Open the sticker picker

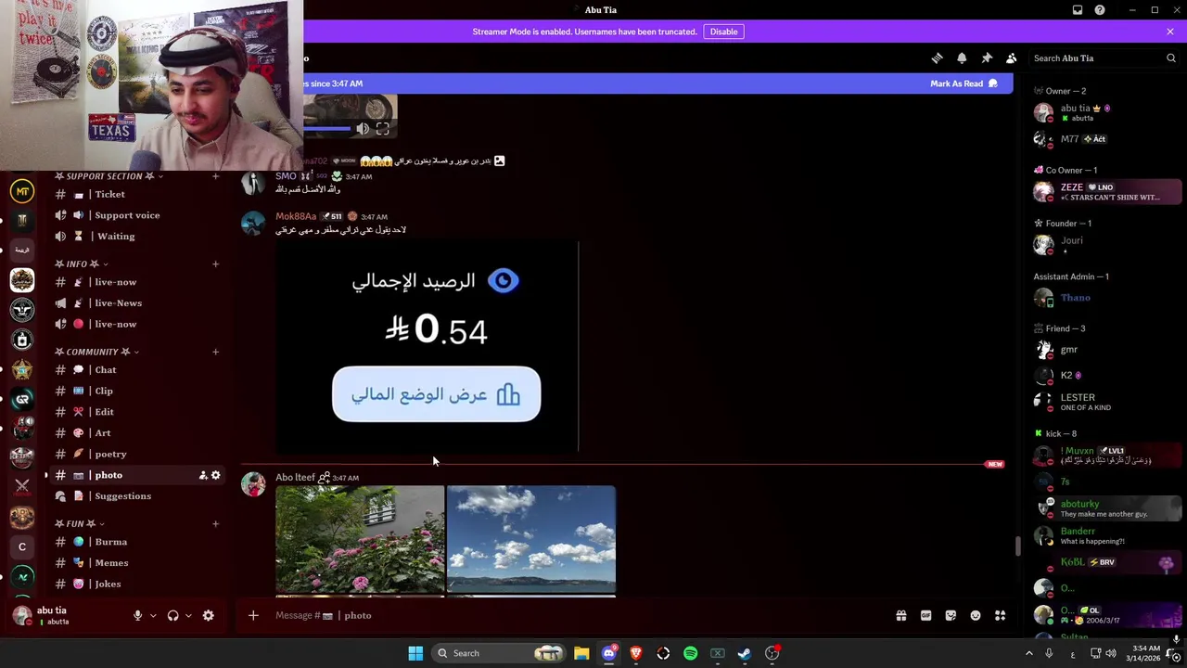pyautogui.click(x=951, y=615)
